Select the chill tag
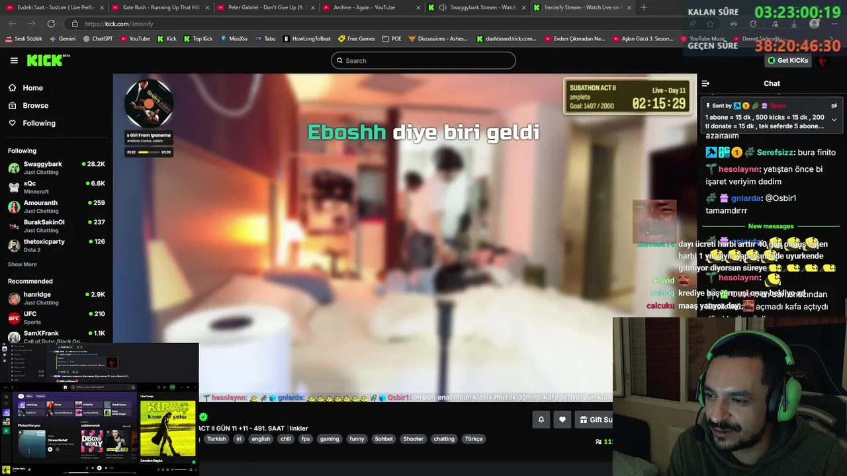The image size is (847, 476). (x=286, y=439)
